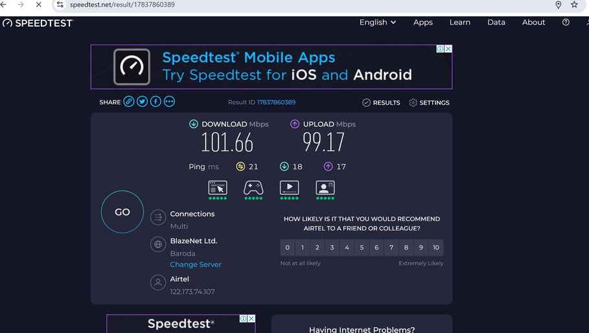The image size is (589, 333).
Task: Go back using browser back arrow
Action: point(3,5)
